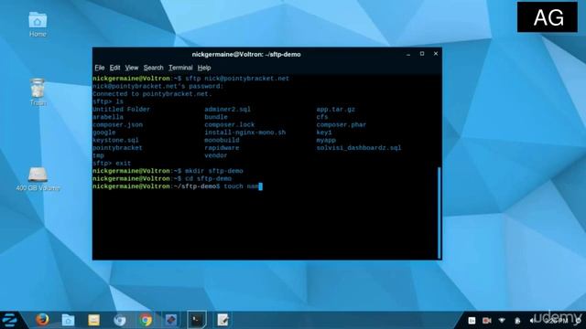Click 'Connected to pointybracket.net.' line
Viewport: 586px width, 329px height.
pyautogui.click(x=152, y=94)
